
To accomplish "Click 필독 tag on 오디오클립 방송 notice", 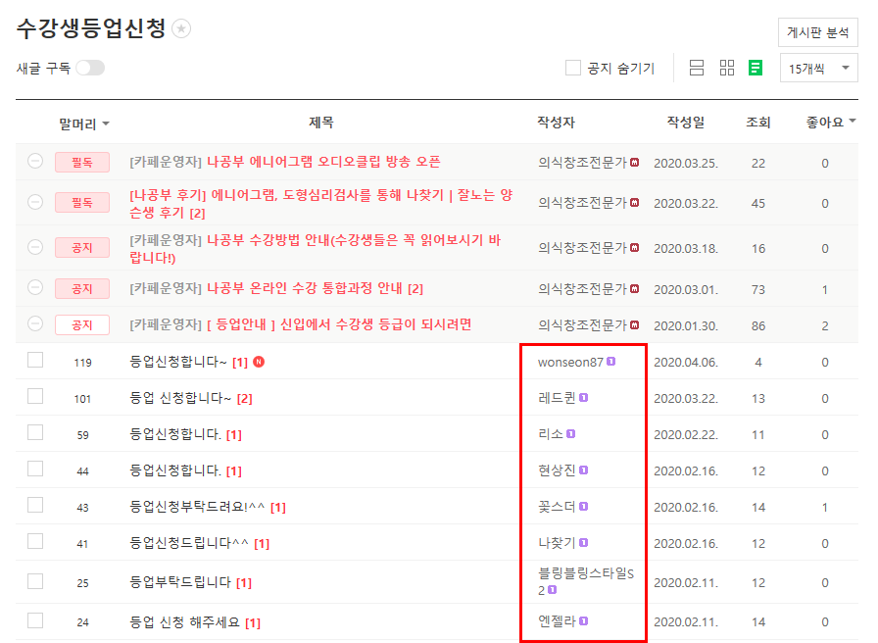I will tap(82, 163).
